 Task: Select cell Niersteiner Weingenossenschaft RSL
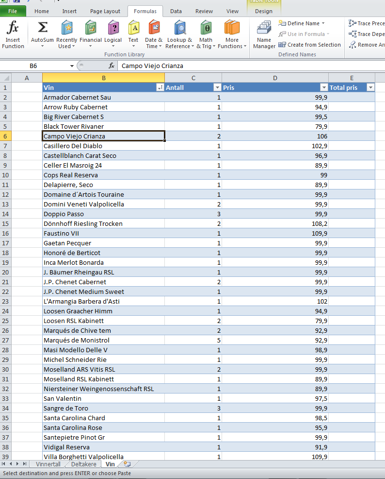click(x=103, y=389)
